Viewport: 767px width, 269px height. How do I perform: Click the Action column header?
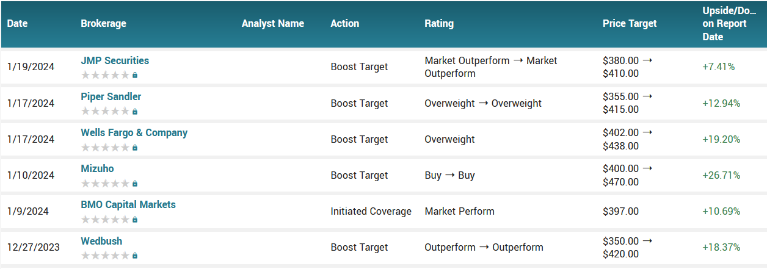coord(344,24)
